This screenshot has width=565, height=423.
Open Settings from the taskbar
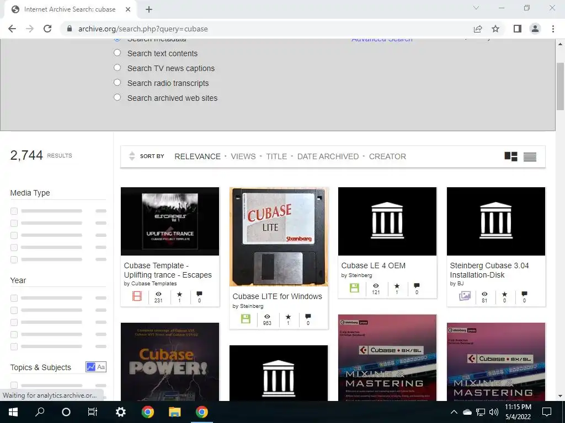[x=120, y=412]
